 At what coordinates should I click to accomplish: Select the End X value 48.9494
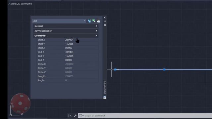click(x=69, y=52)
